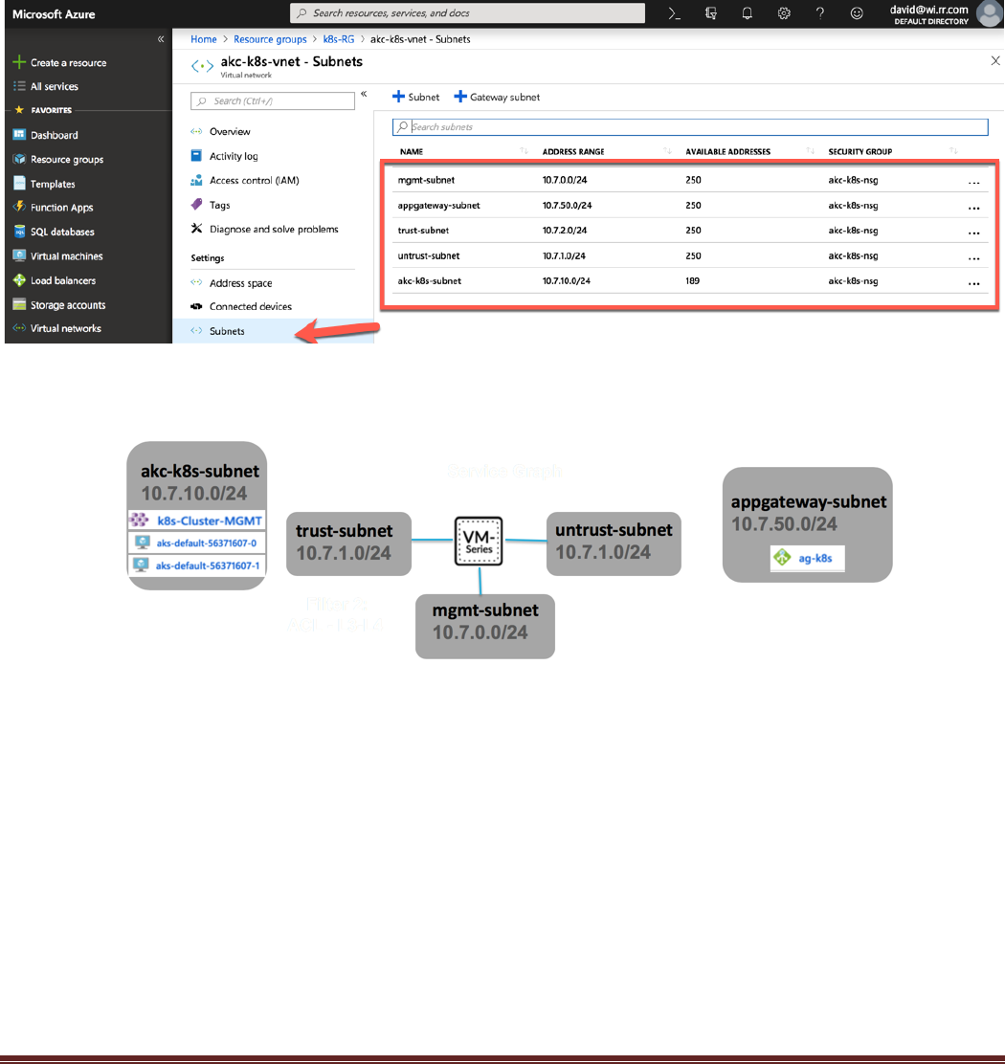Screen dimensions: 1005x1064
Task: Click Resource groups breadcrumb link
Action: coord(270,39)
